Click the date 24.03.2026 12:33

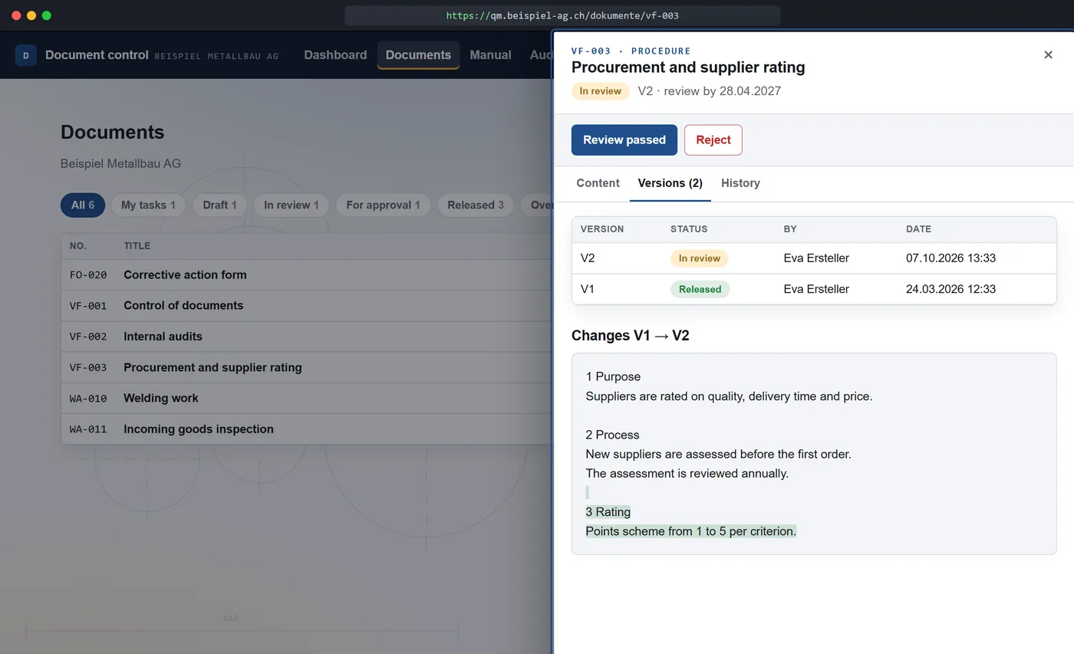click(950, 289)
